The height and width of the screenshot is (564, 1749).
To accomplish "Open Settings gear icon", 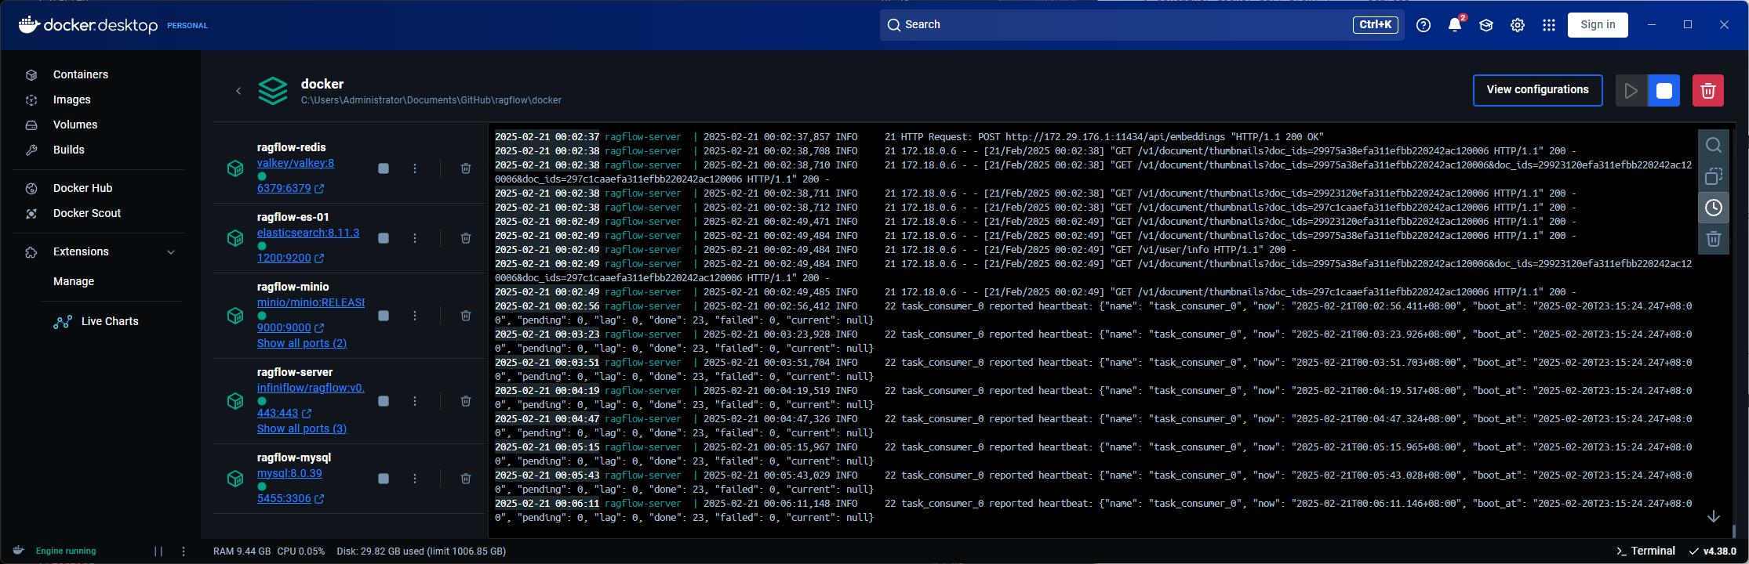I will 1518,25.
